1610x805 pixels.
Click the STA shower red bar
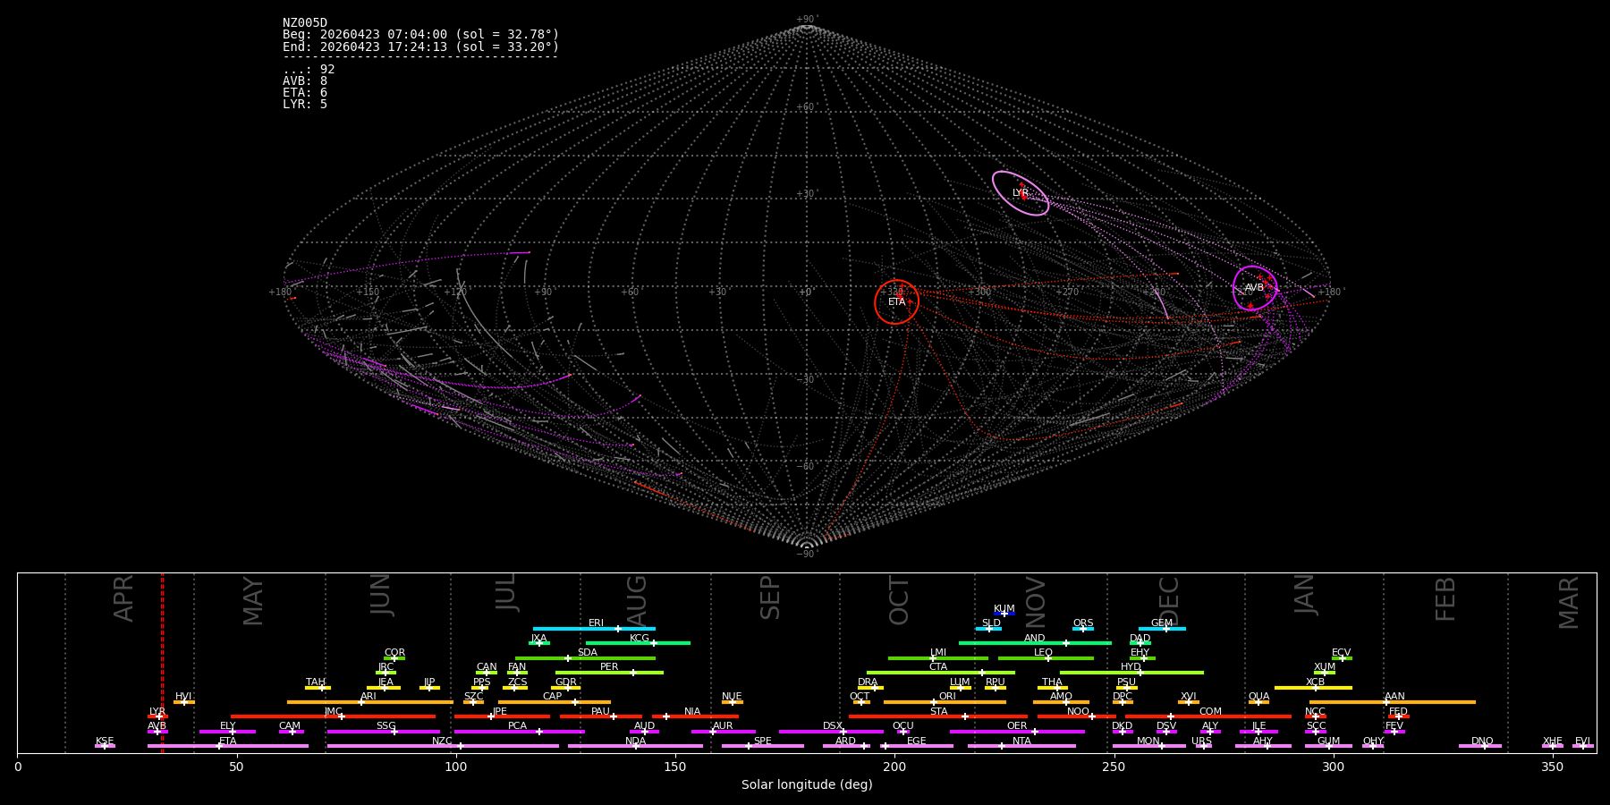pos(938,716)
